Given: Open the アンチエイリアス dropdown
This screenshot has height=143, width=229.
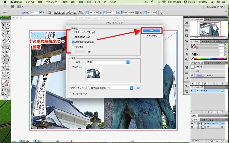Looking at the screenshot, I should point(111,88).
